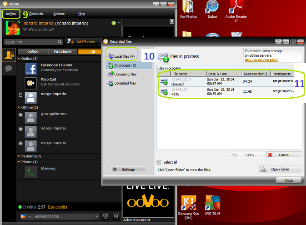Click the file icon of the 41% row
Image resolution: width=306 pixels, height=225 pixels.
click(164, 92)
